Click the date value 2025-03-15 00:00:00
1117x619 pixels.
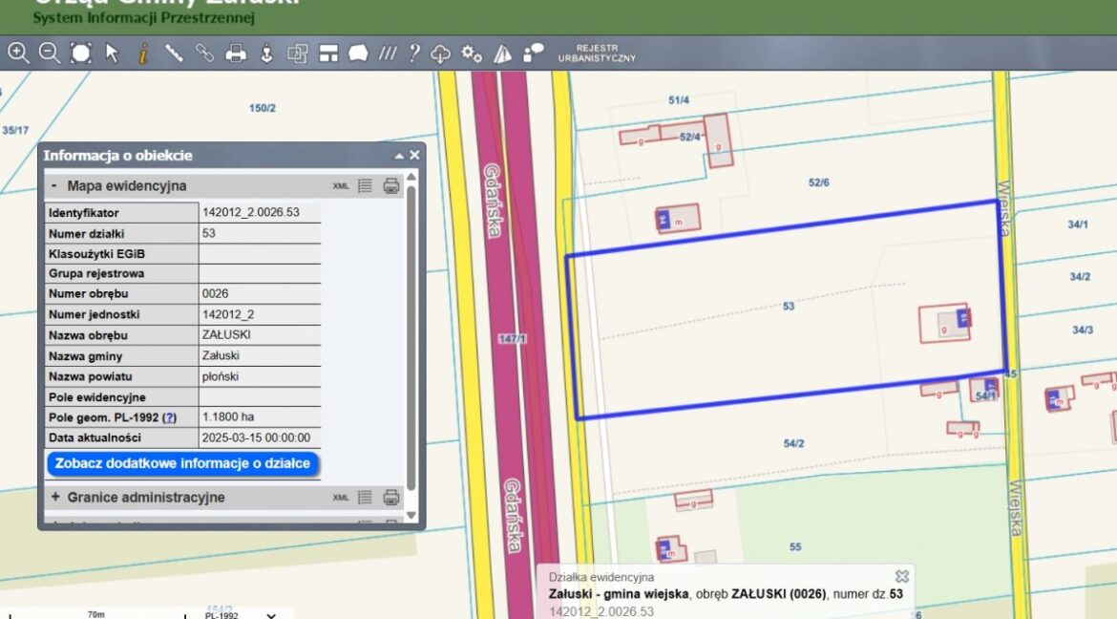tap(256, 438)
